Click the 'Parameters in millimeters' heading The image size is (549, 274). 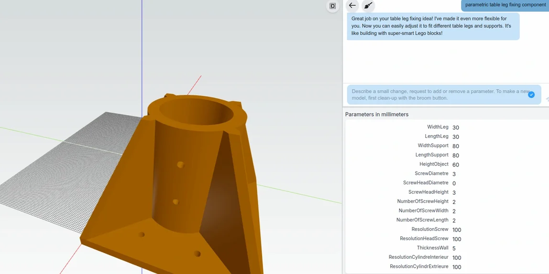click(x=377, y=114)
